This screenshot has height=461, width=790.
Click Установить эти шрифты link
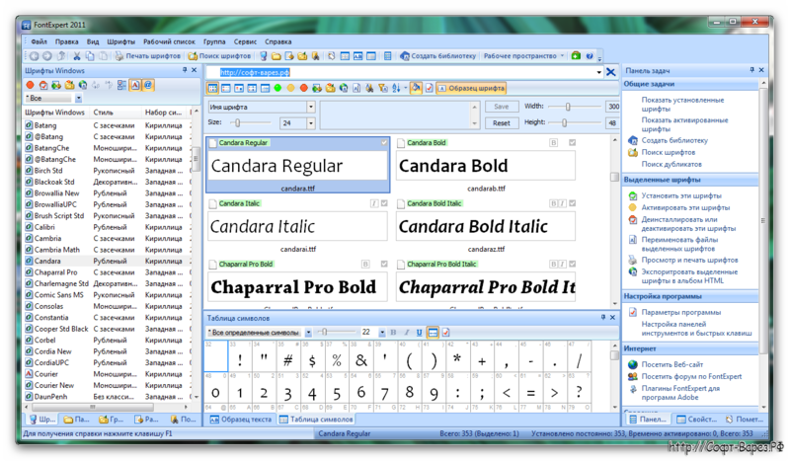tap(681, 195)
